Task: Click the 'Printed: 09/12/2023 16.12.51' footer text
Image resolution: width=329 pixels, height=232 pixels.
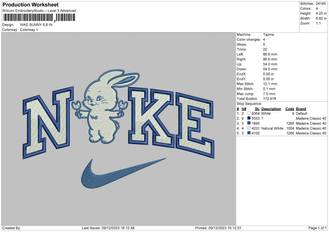Action: coord(218,228)
